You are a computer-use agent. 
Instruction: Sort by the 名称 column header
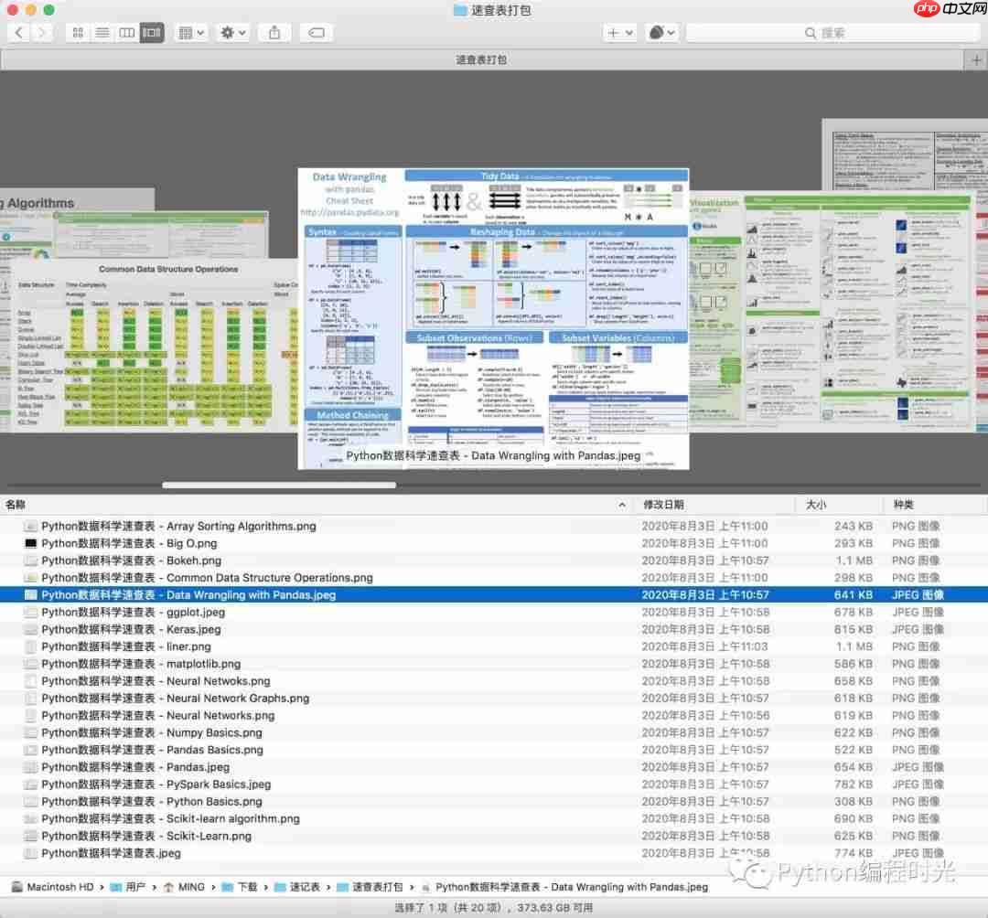16,505
